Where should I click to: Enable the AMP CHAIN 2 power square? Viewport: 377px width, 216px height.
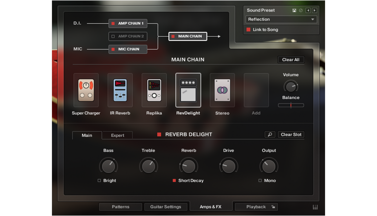pos(113,36)
